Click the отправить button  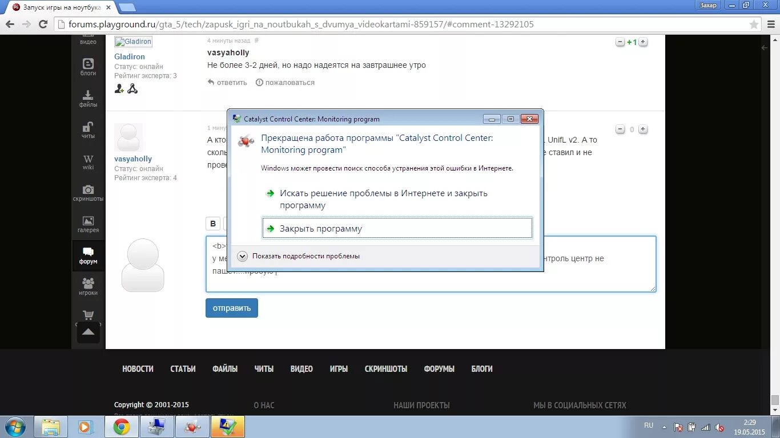[232, 308]
